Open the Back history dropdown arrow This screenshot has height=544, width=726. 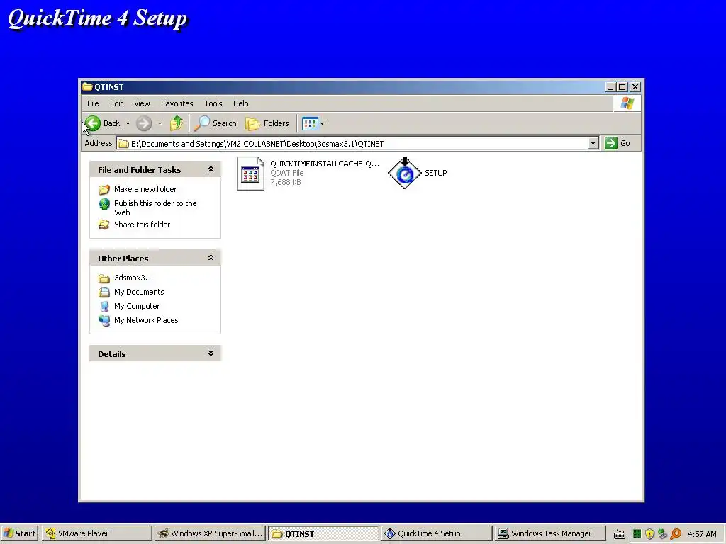128,123
